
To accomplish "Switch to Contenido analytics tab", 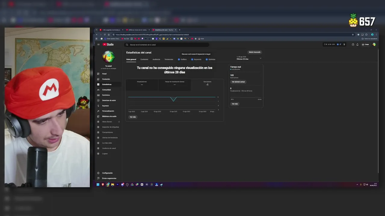I will [144, 59].
